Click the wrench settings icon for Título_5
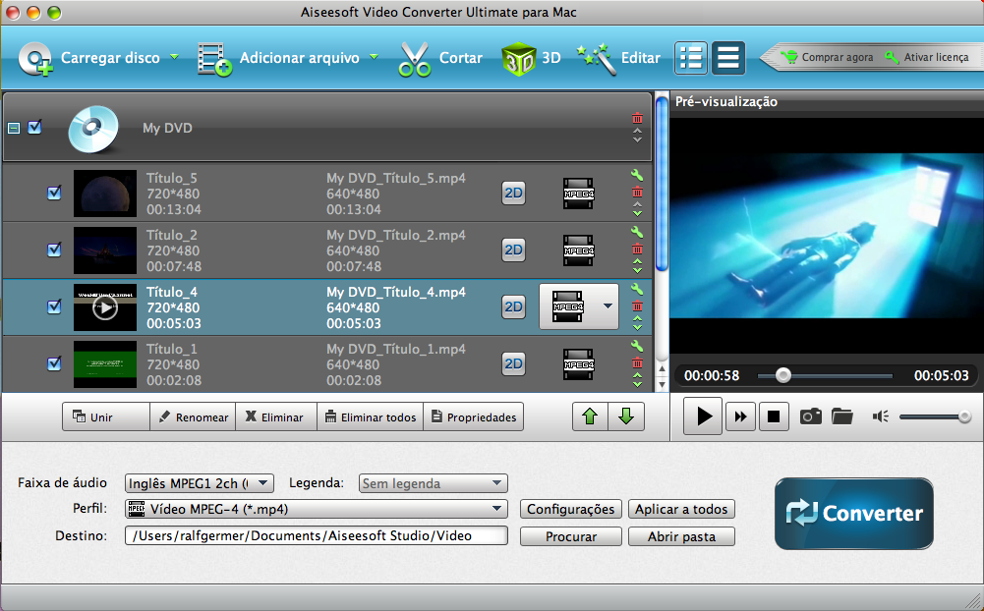984x611 pixels. pos(637,177)
